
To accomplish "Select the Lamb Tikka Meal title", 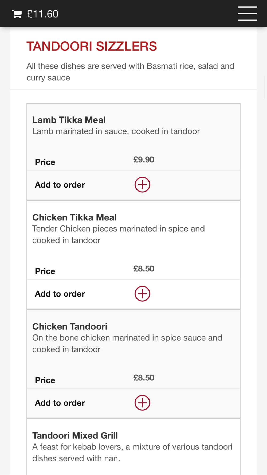I will pos(69,120).
